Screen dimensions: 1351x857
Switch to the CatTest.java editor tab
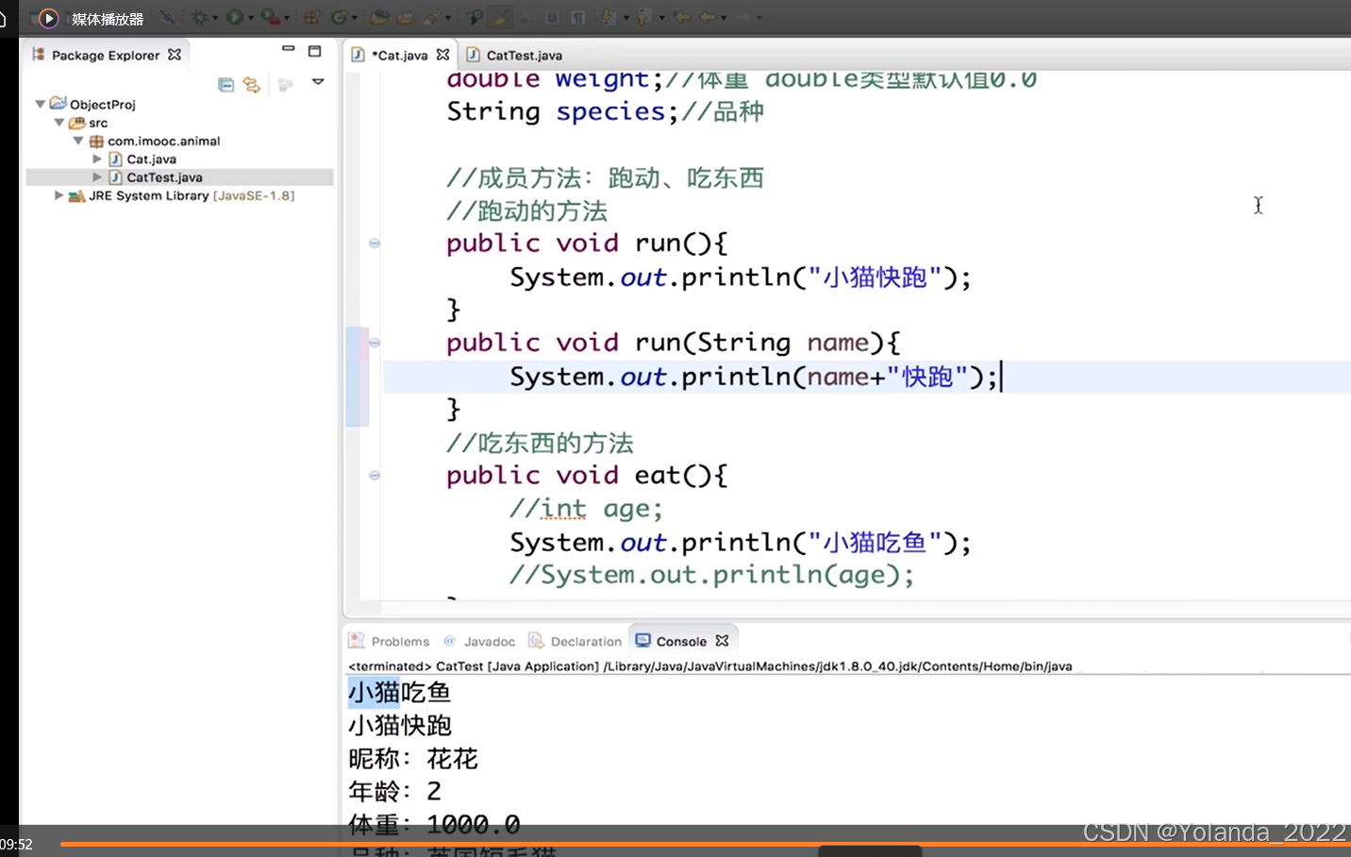[x=525, y=55]
